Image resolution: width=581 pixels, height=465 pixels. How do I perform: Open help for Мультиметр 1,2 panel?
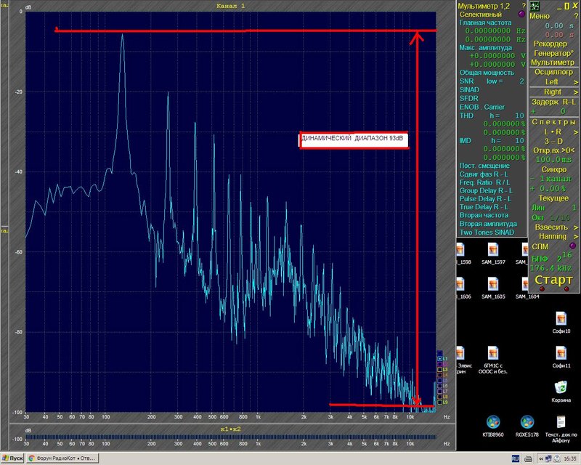(x=524, y=6)
